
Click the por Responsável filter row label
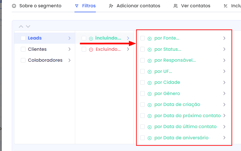175,60
